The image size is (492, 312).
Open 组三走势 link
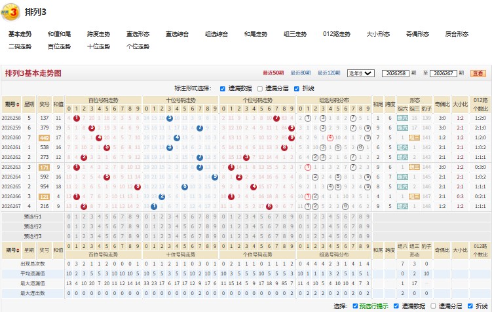pyautogui.click(x=295, y=34)
